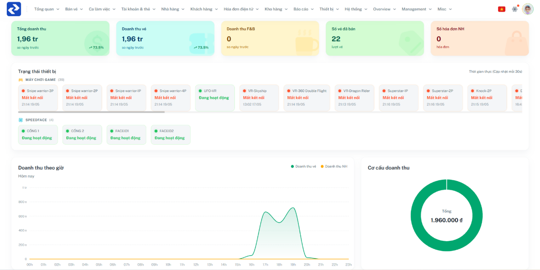Open the Hệ thống menu
The width and height of the screenshot is (540, 270).
pos(356,9)
